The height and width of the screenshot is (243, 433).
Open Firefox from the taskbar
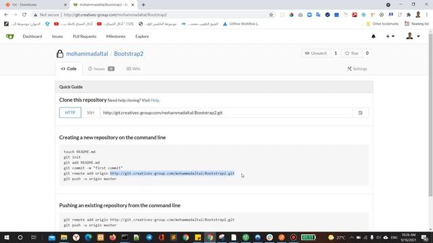[113, 237]
